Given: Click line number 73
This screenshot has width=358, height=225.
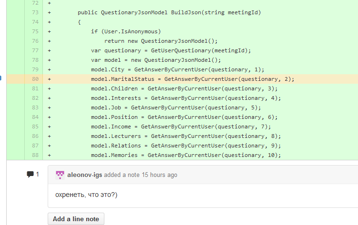Looking at the screenshot, I should coord(35,12).
